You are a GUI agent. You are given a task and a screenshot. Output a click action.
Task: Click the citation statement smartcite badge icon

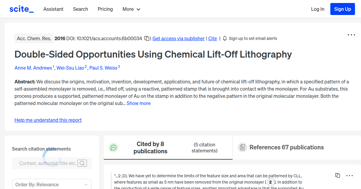[113, 147]
